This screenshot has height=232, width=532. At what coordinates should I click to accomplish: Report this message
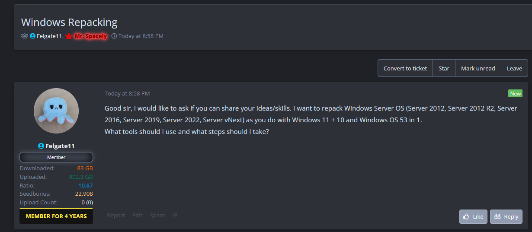point(116,215)
